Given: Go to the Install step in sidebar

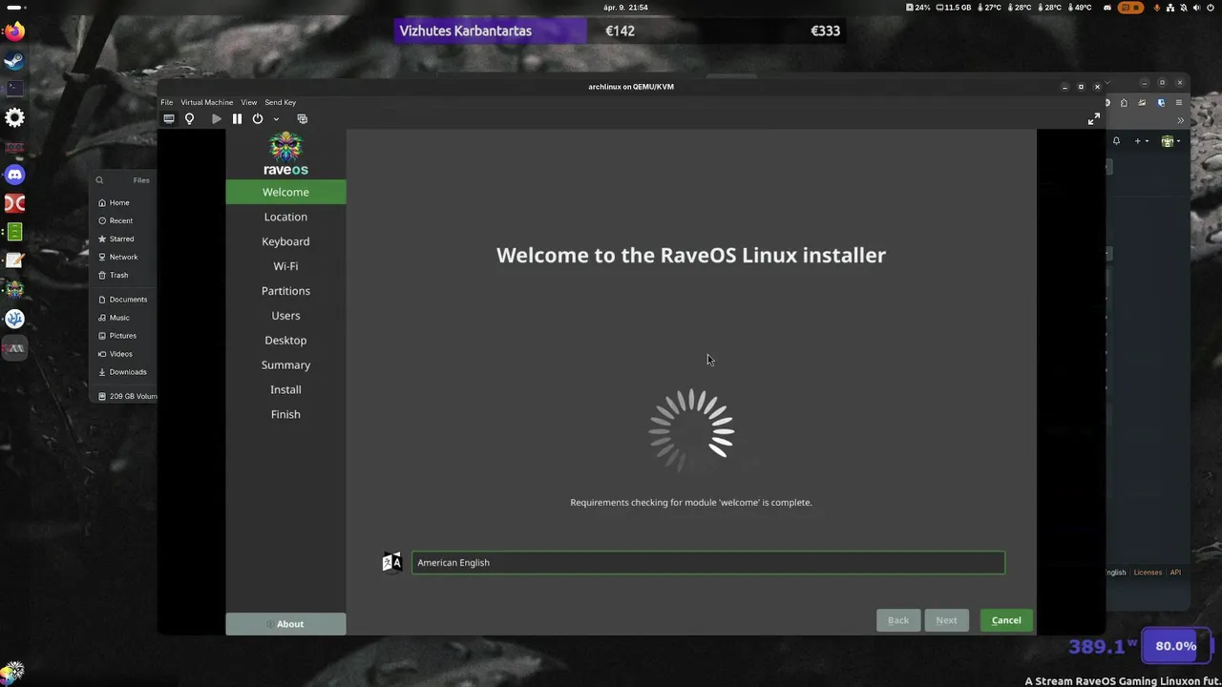Looking at the screenshot, I should coord(285,389).
